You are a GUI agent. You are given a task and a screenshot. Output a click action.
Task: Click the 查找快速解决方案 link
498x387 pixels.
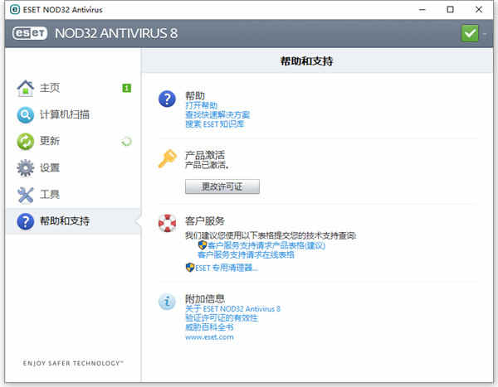click(217, 115)
